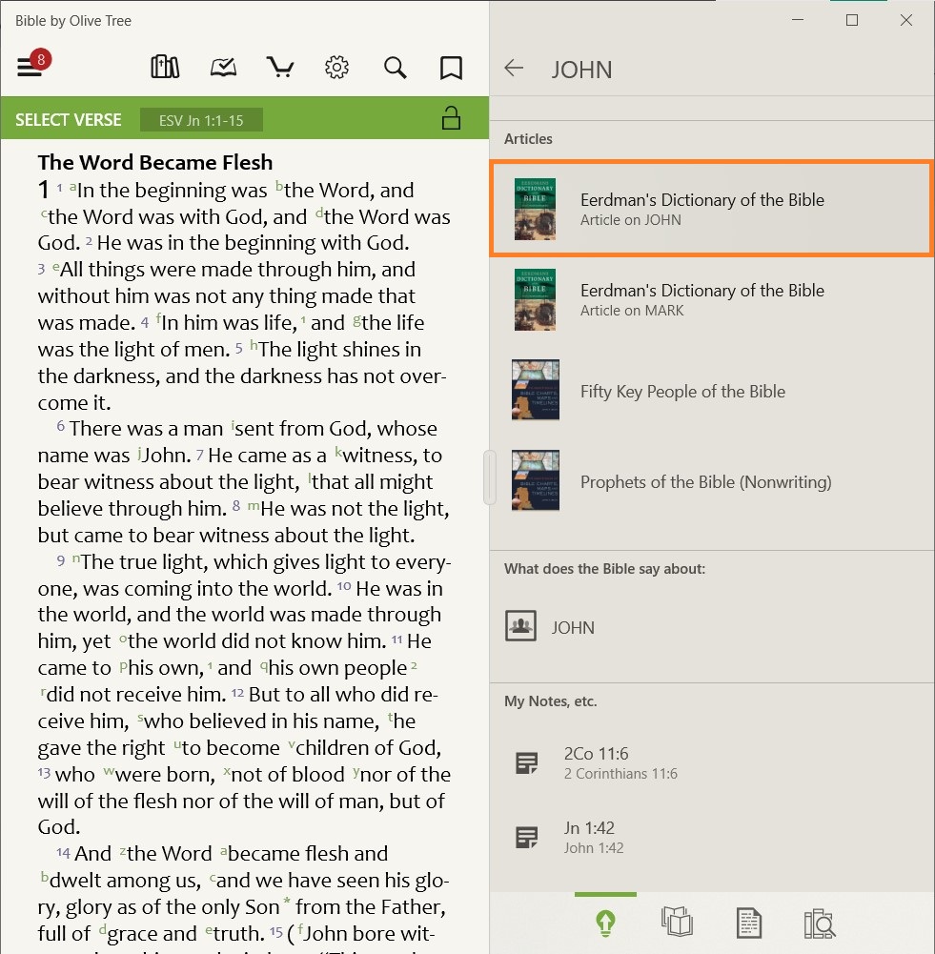
Task: Select the notes document tab
Action: pos(748,923)
